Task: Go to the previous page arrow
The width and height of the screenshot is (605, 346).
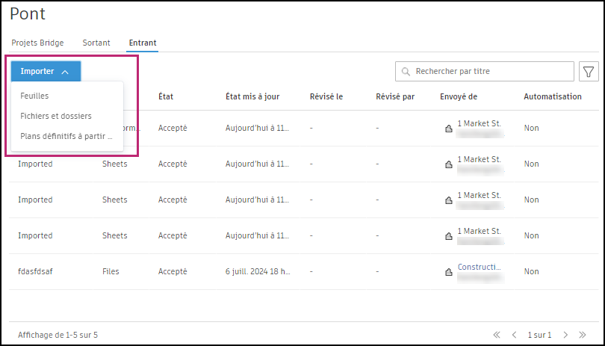Action: point(512,335)
